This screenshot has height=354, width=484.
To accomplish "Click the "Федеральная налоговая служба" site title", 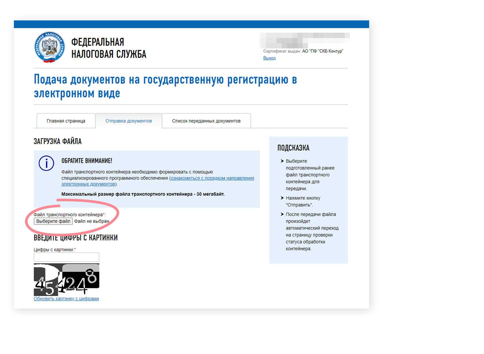I will pos(109,48).
